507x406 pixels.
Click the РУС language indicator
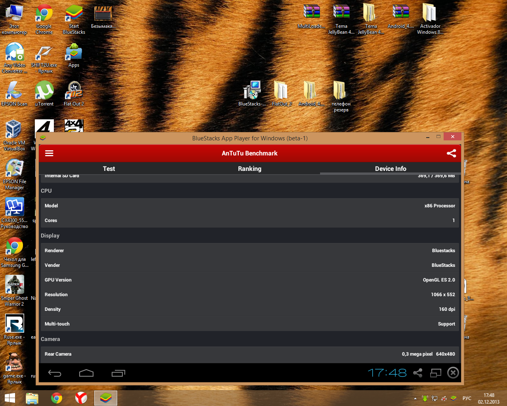(467, 398)
